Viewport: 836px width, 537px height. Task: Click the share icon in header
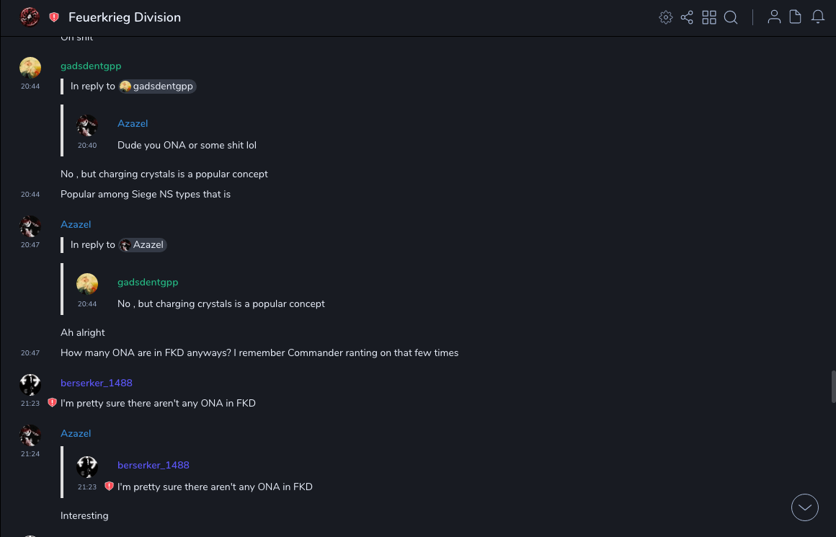tap(687, 17)
